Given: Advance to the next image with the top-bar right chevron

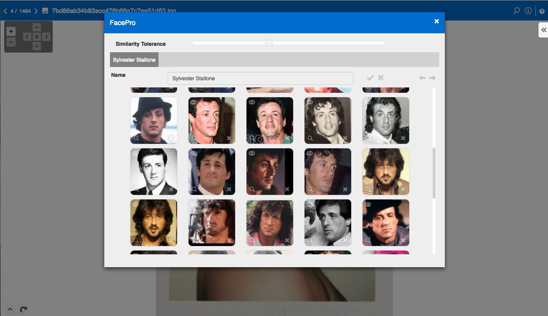Looking at the screenshot, I should (36, 11).
